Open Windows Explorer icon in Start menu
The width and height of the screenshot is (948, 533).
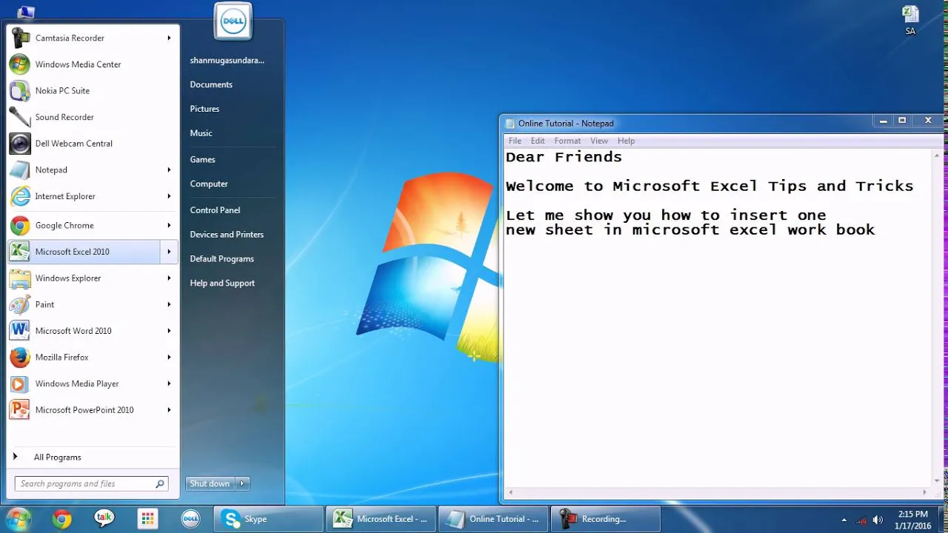point(20,278)
